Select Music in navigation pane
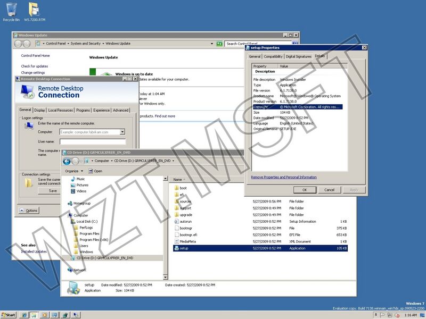The width and height of the screenshot is (426, 319). point(78,179)
